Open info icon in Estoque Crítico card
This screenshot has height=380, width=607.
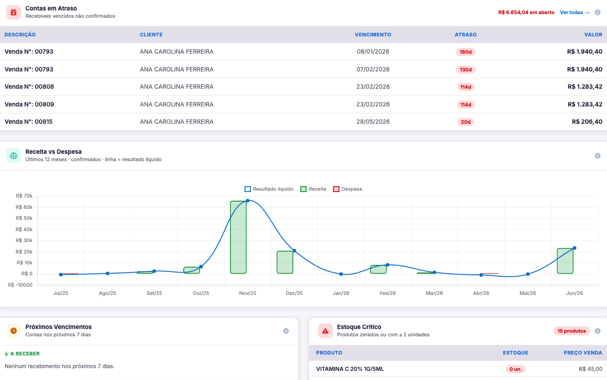[x=597, y=331]
